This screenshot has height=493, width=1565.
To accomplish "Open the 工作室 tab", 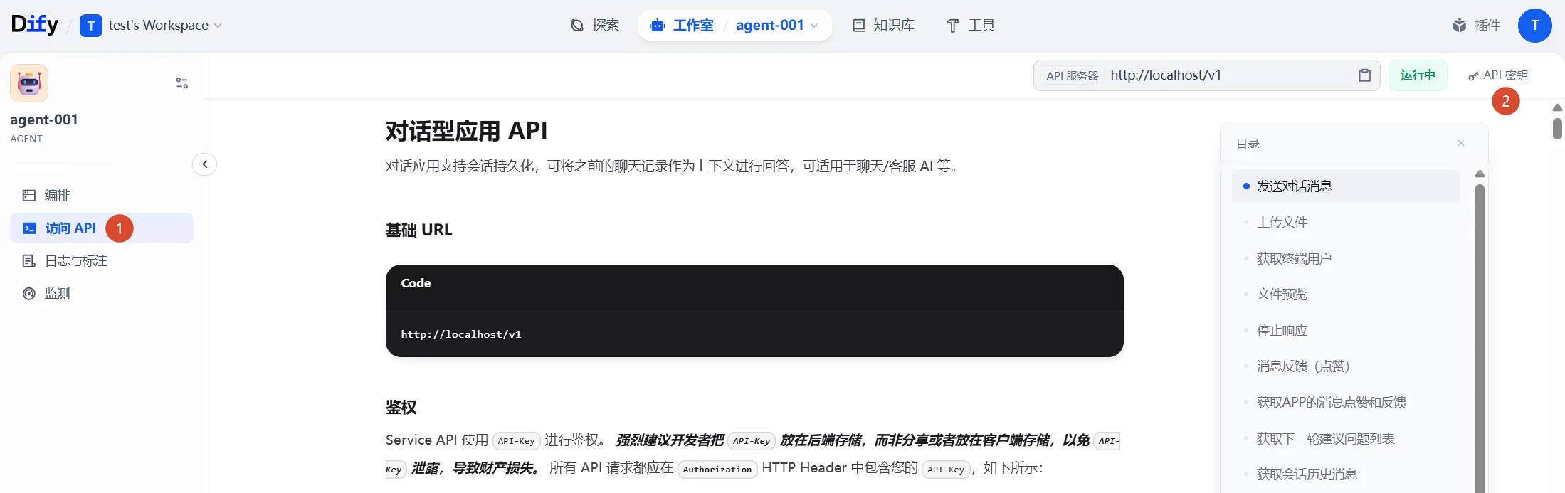I will [681, 26].
